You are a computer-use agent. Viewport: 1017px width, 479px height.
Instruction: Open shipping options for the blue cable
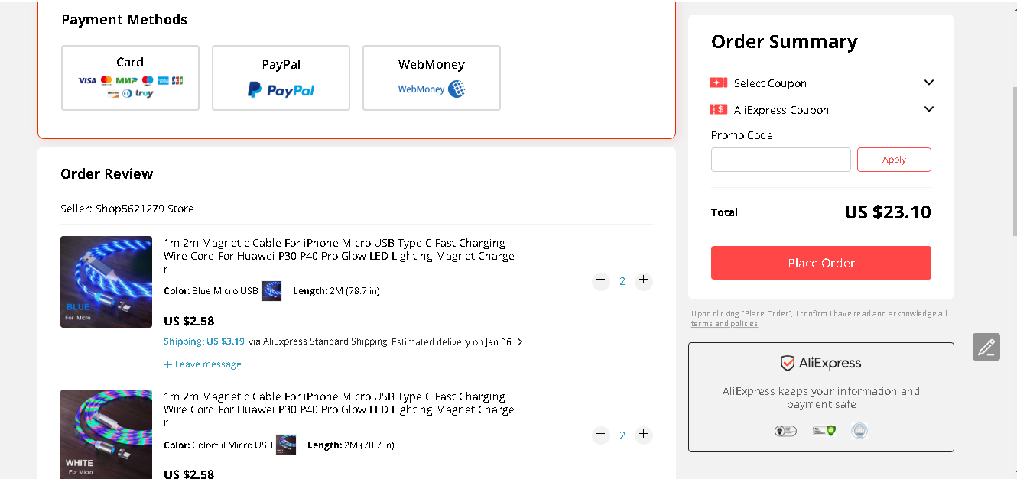(520, 341)
